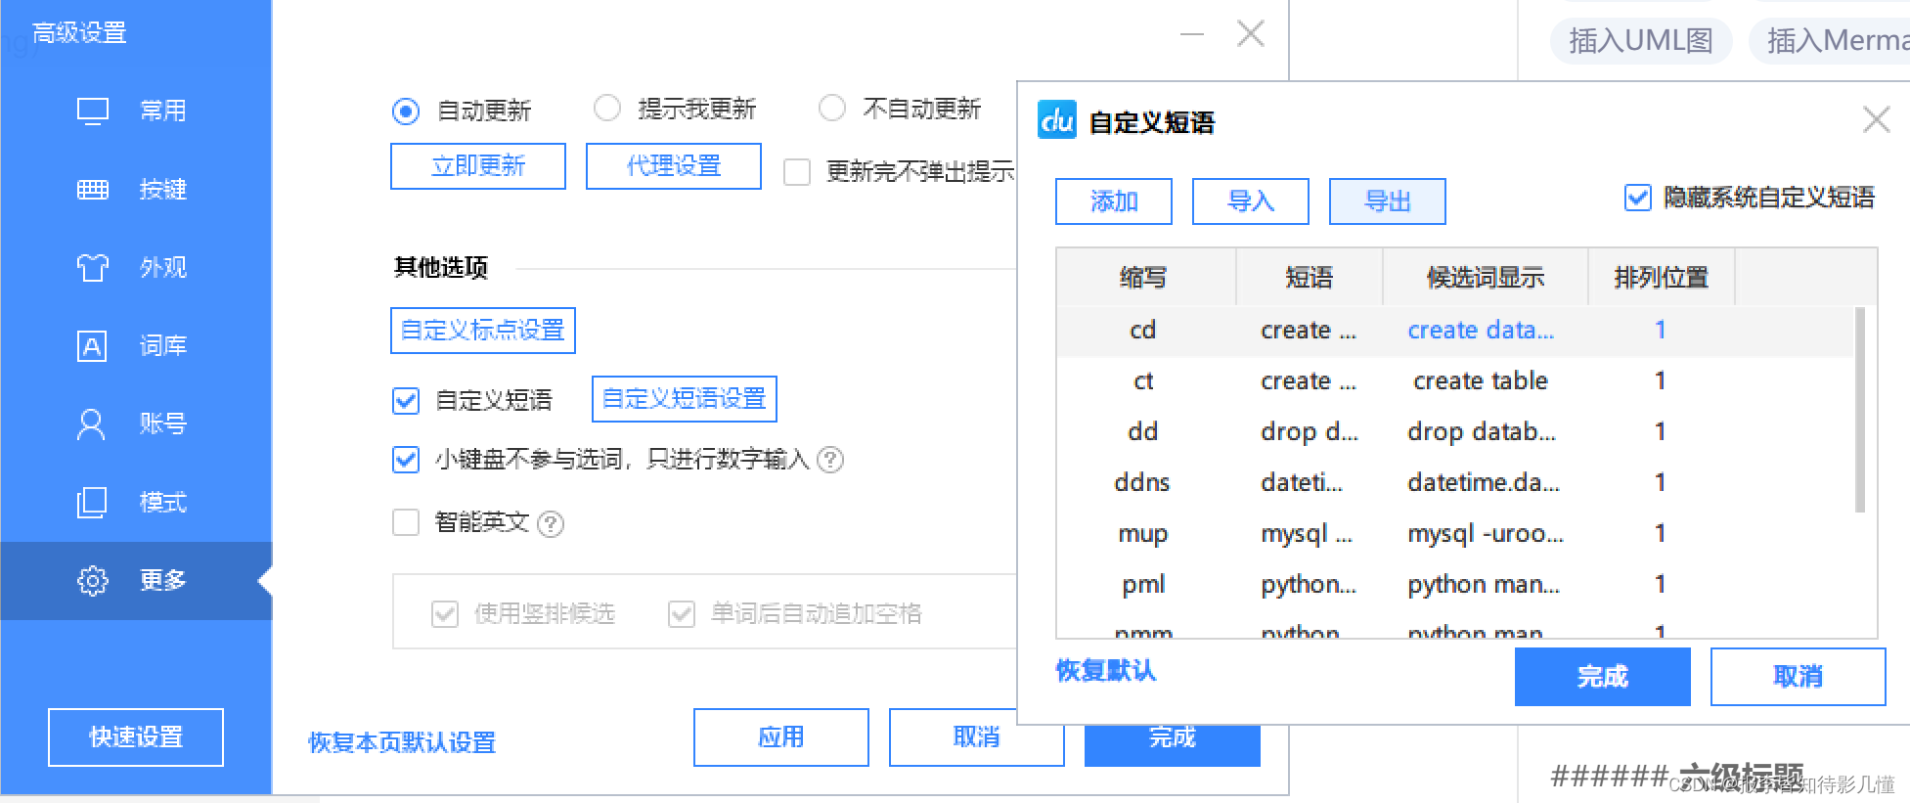Click the 模式 mode icon
Image resolution: width=1910 pixels, height=803 pixels.
[x=92, y=502]
